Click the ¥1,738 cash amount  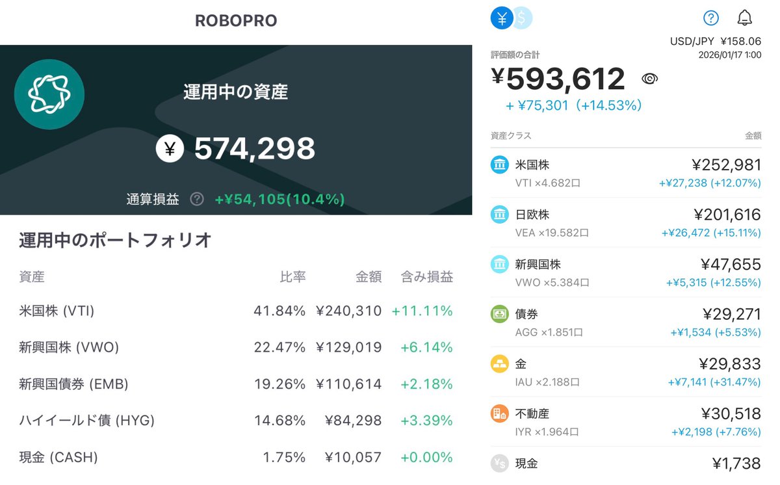tap(736, 464)
